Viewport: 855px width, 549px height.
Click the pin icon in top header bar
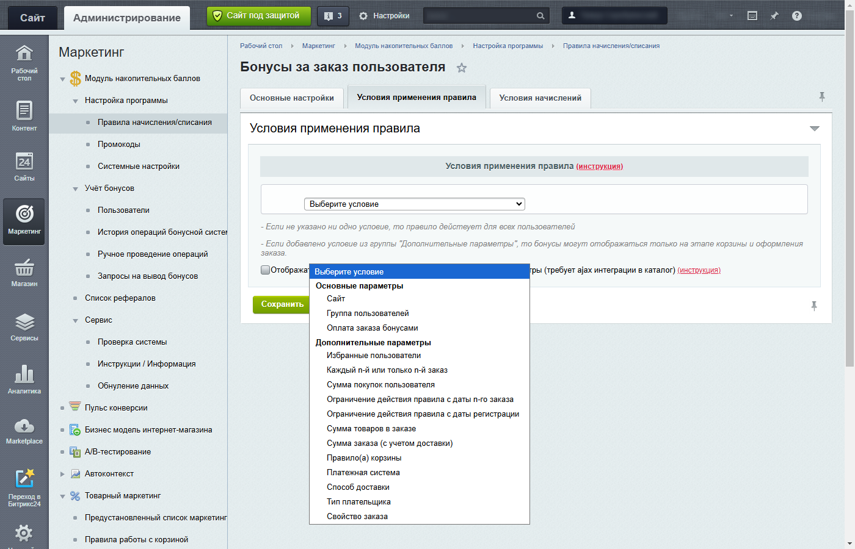point(774,16)
